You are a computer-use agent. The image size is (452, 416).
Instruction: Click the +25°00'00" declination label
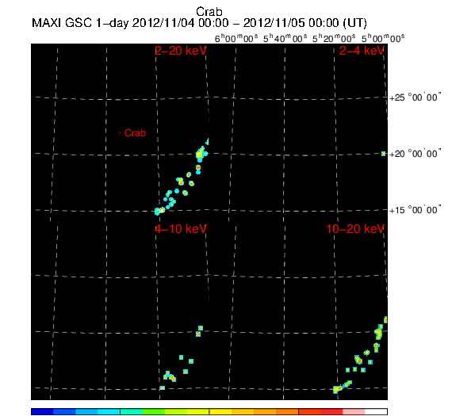[x=415, y=97]
